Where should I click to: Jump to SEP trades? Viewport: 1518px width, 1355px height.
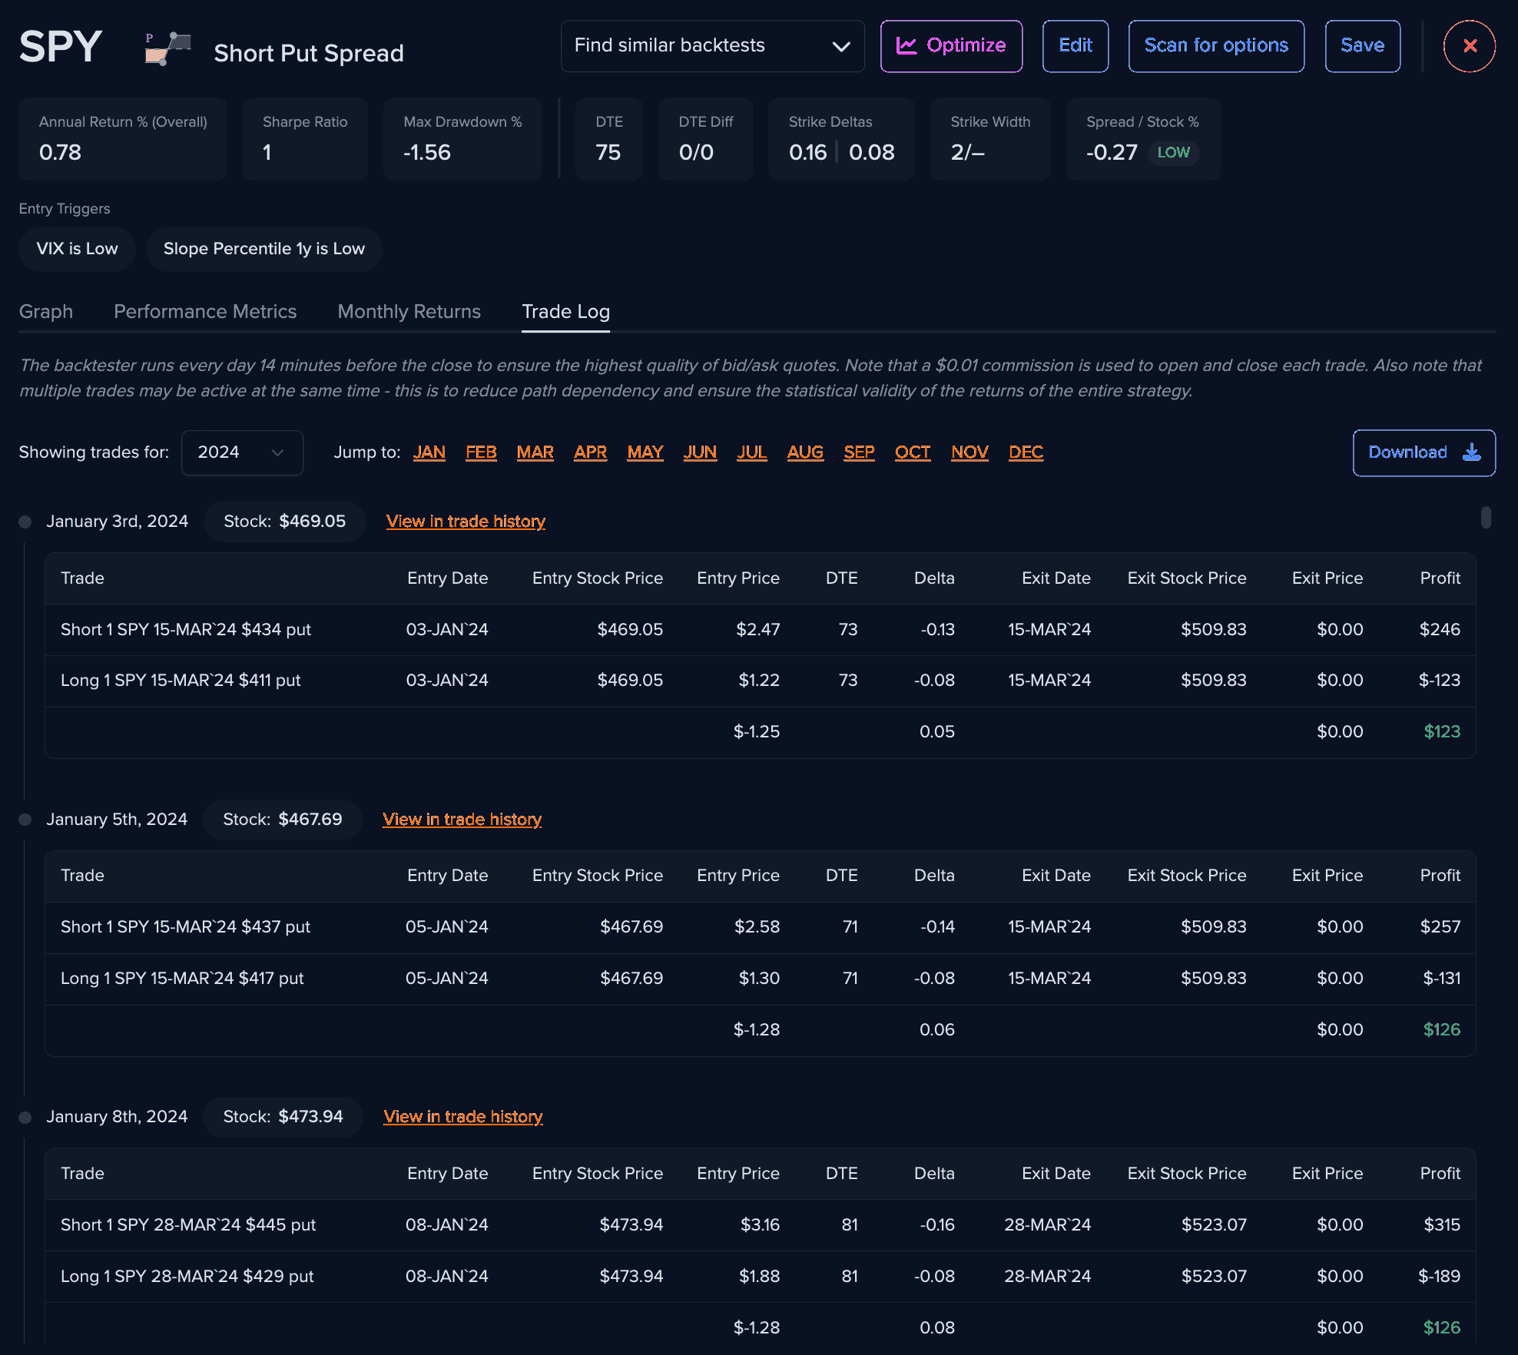[x=859, y=452]
